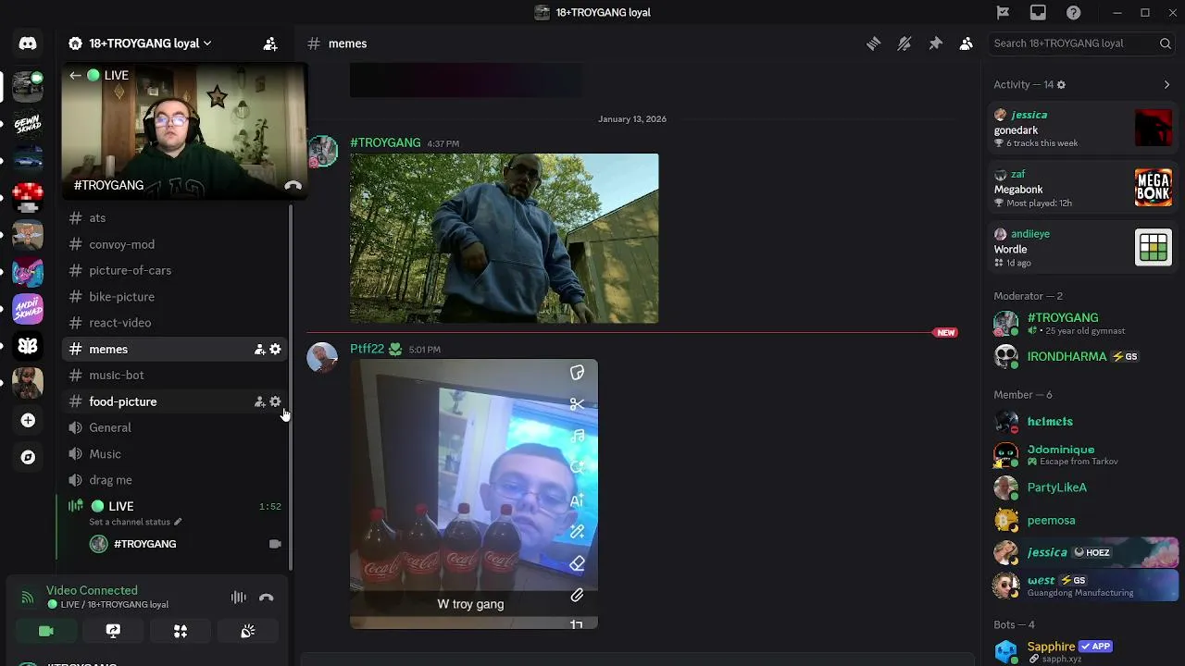This screenshot has width=1185, height=666.
Task: Click the magic wand icon on image
Action: tap(577, 531)
